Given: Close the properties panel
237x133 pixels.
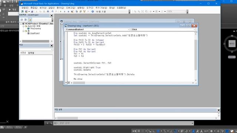Looking at the screenshot, I should pyautogui.click(x=51, y=45).
